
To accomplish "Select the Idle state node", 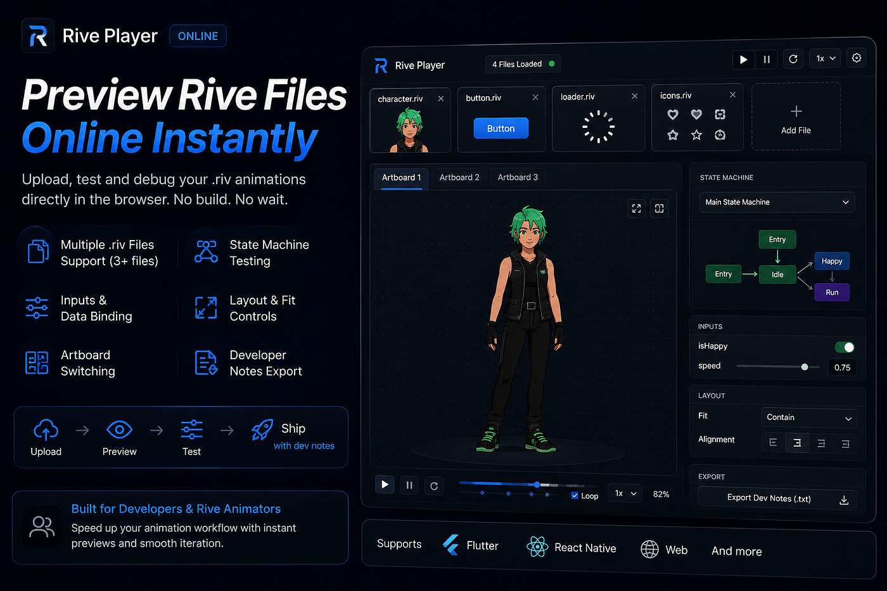I will pos(777,274).
